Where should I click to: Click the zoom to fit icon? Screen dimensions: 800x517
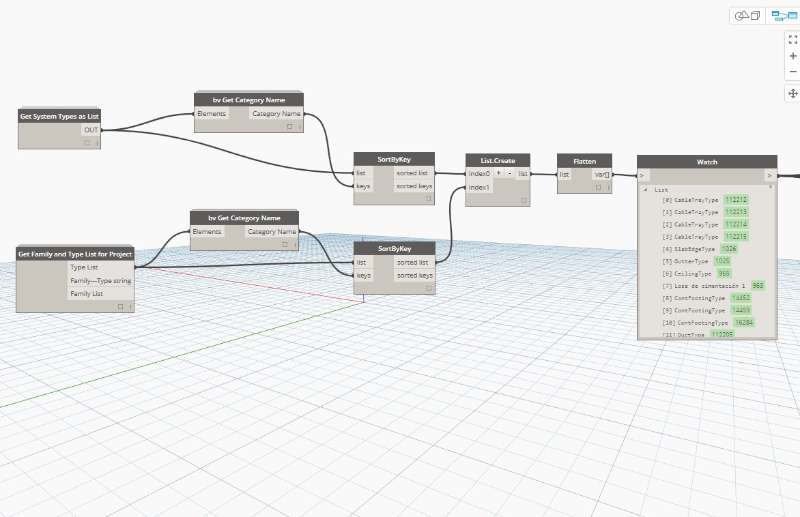[793, 40]
